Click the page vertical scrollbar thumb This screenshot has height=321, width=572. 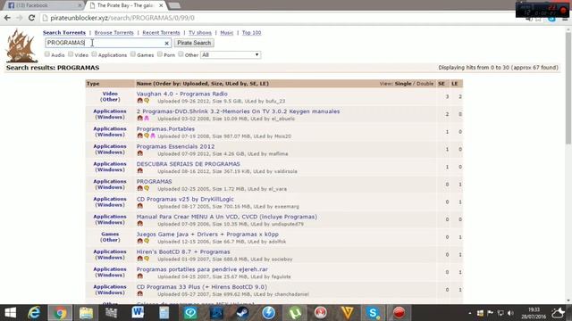[x=568, y=87]
